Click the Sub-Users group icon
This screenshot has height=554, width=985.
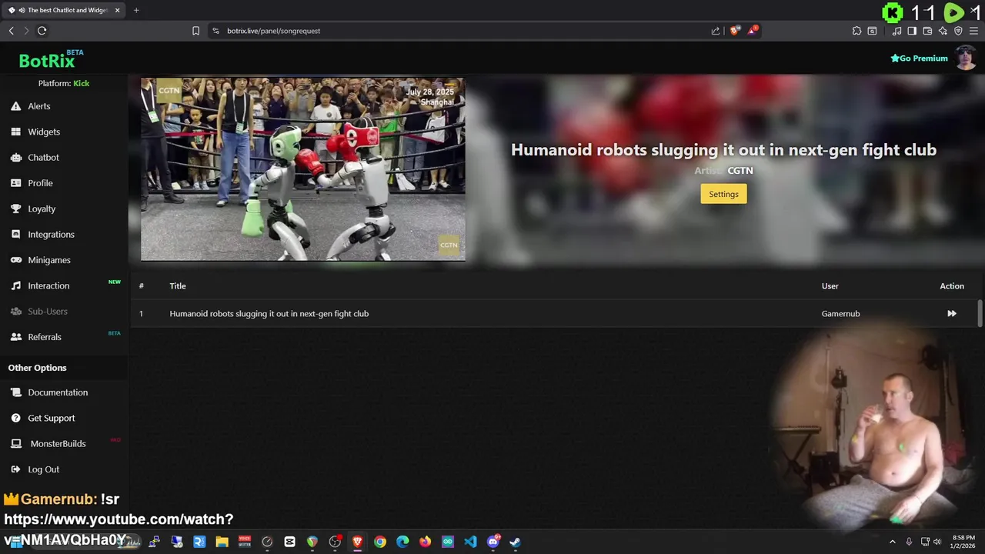(15, 311)
